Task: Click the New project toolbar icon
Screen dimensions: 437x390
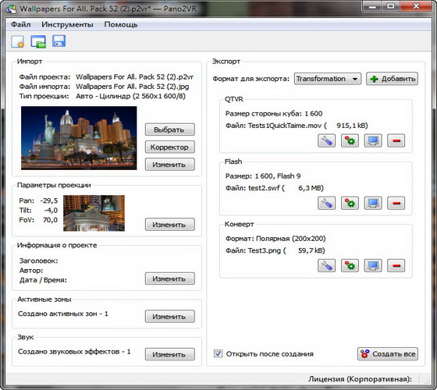Action: [x=18, y=42]
